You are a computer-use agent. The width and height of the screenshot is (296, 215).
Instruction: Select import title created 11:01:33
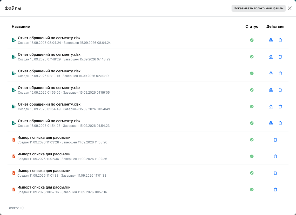tap(44, 171)
